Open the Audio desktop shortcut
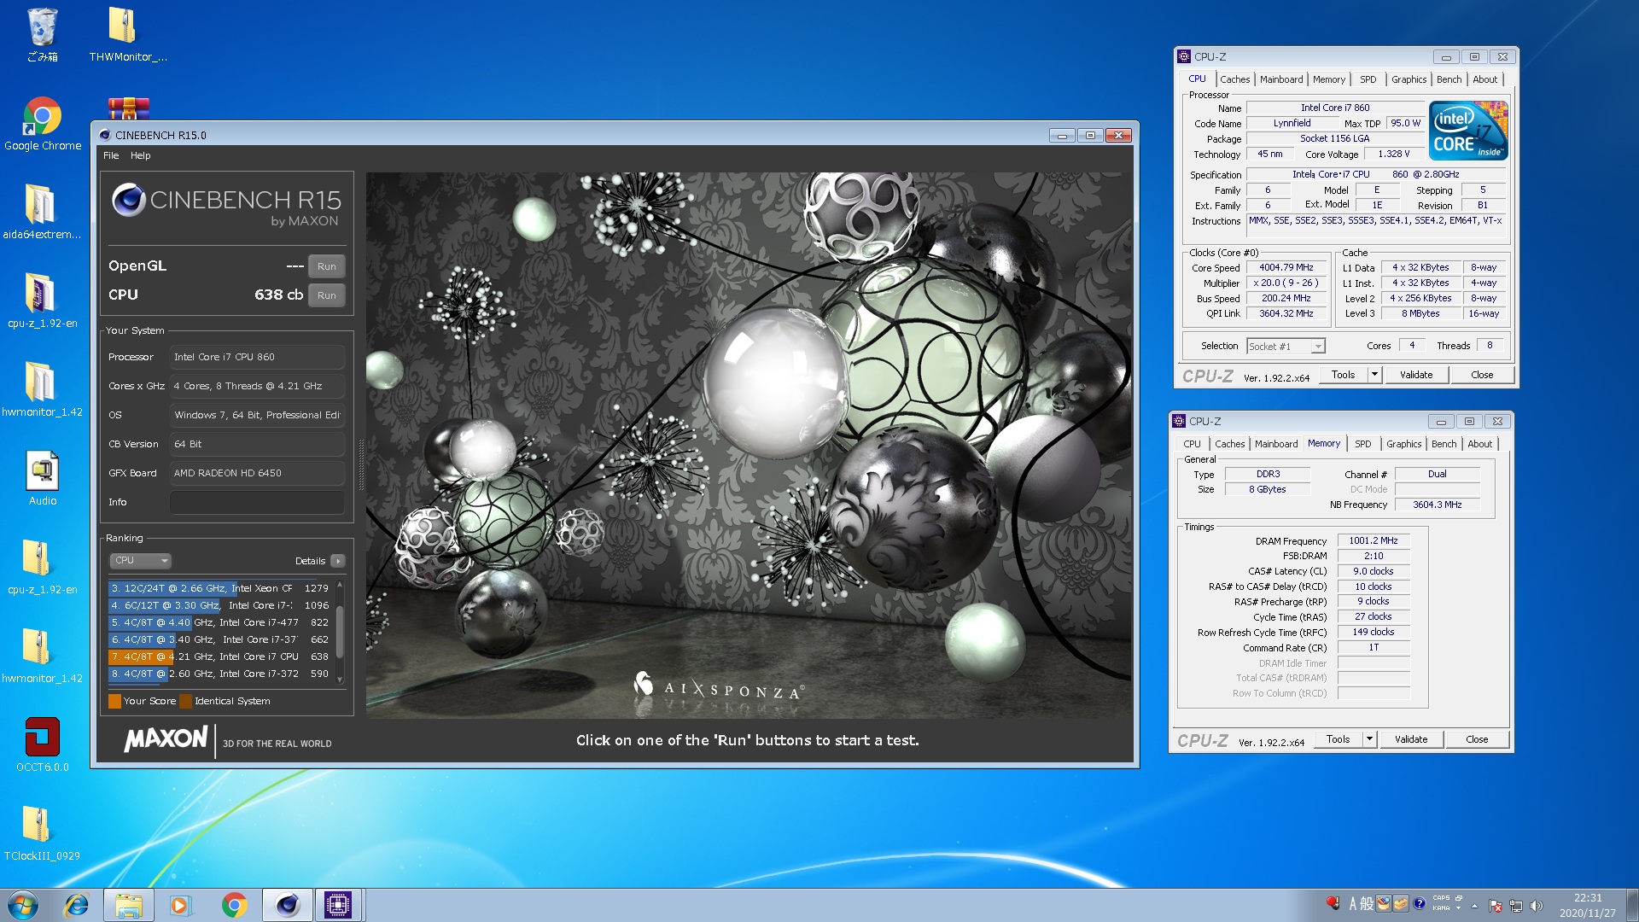Image resolution: width=1639 pixels, height=922 pixels. coord(42,478)
